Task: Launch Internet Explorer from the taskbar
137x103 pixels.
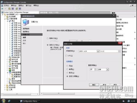Action: [9, 101]
